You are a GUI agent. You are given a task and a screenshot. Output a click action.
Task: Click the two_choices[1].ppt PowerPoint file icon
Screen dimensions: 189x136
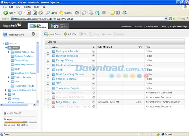(54, 102)
